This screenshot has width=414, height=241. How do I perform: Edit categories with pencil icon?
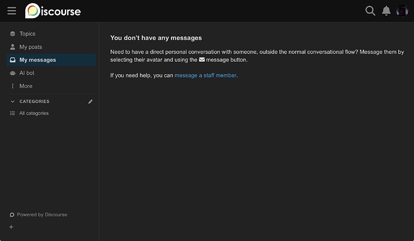pyautogui.click(x=90, y=102)
